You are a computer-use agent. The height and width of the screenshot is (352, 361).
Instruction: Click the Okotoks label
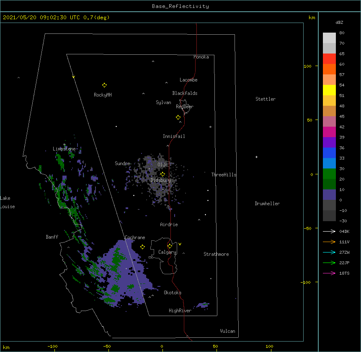click(x=173, y=293)
